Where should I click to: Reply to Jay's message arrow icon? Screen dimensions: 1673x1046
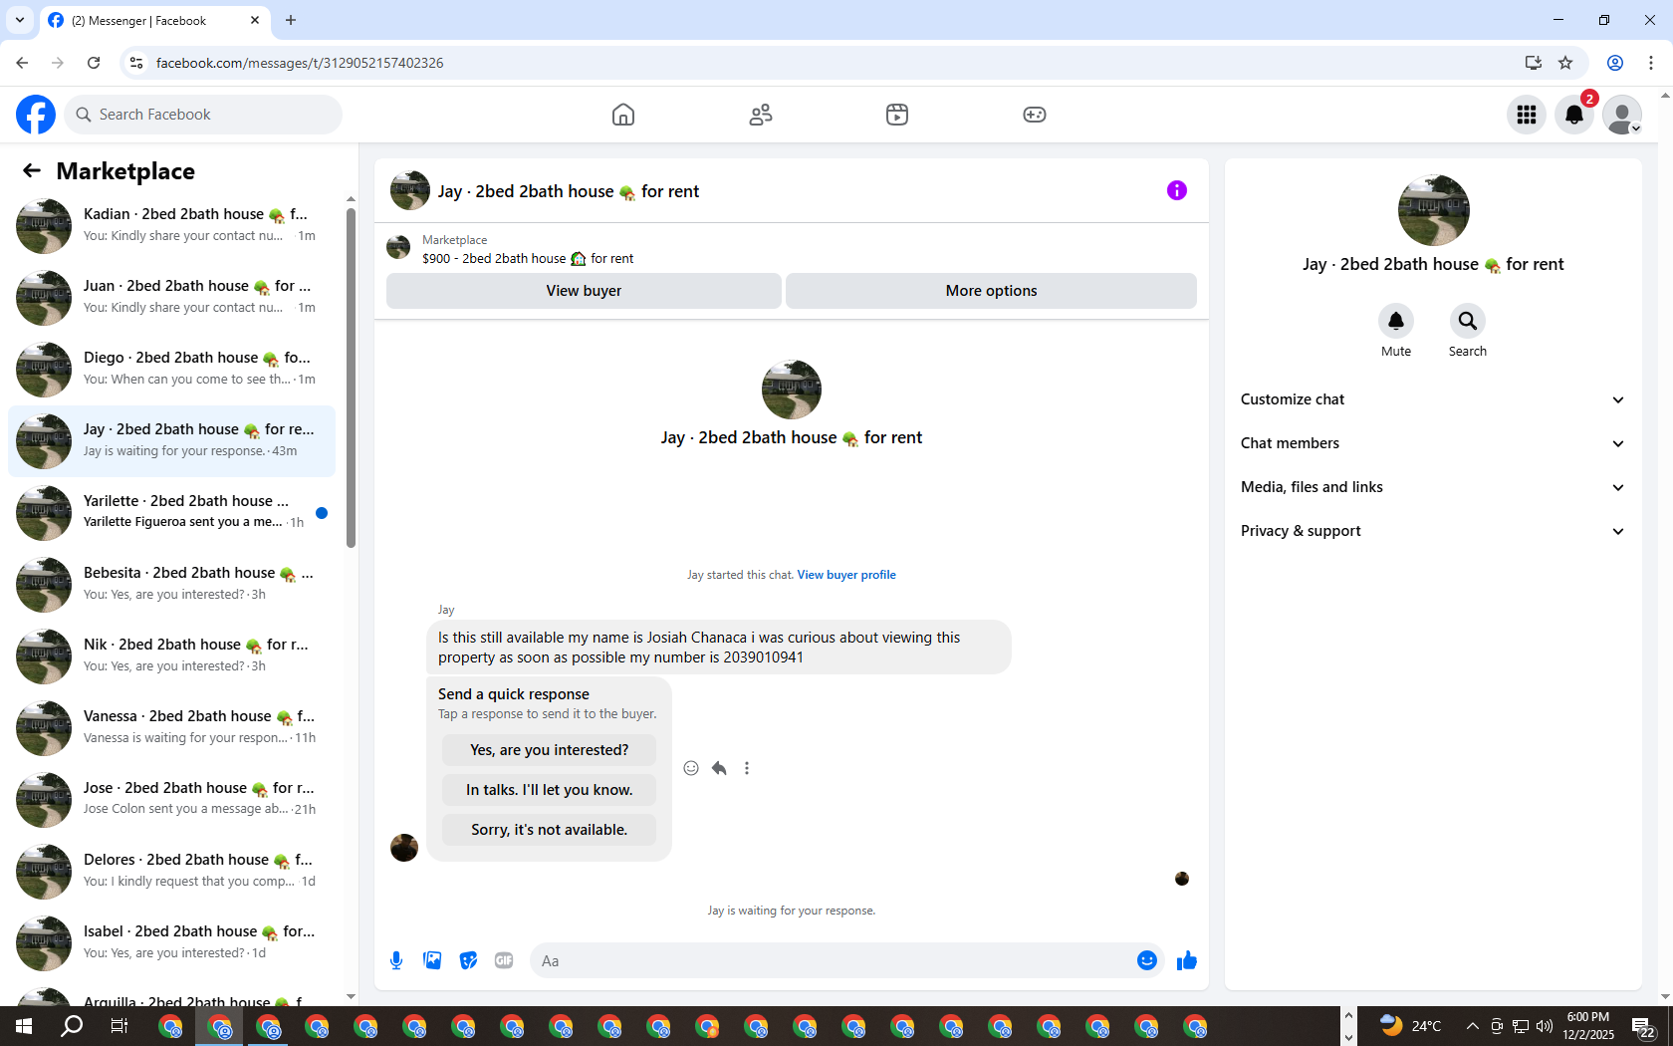(x=719, y=768)
